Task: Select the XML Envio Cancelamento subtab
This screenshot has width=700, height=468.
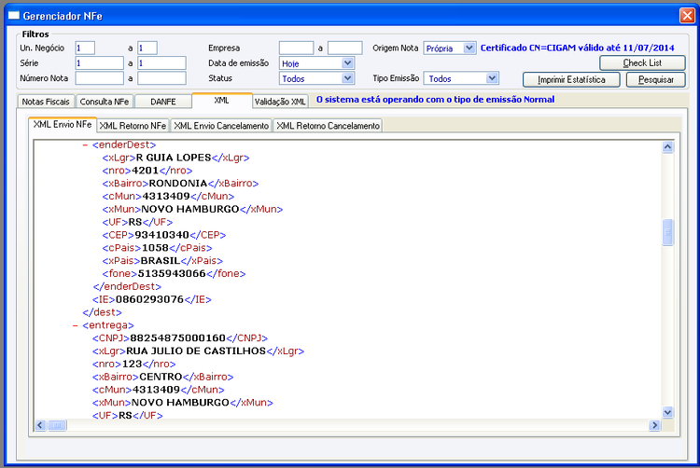Action: click(x=221, y=126)
